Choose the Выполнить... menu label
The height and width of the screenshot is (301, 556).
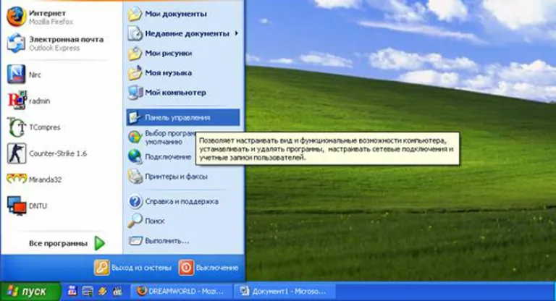coord(167,241)
